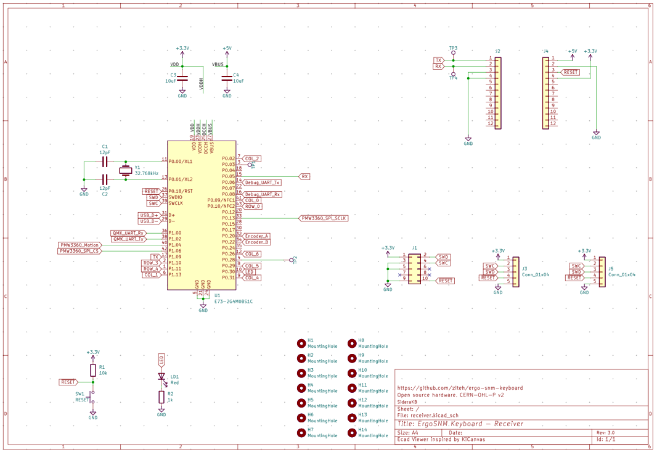Click the Rev: 3.0 field

(605, 433)
